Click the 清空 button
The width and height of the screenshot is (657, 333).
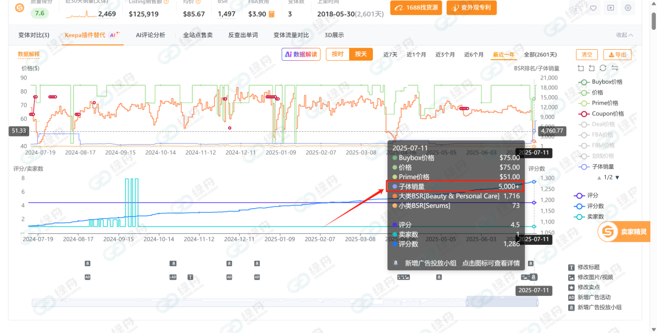pos(587,54)
